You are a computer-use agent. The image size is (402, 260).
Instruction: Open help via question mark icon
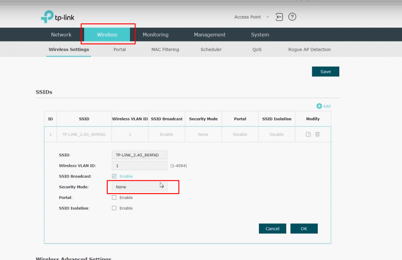click(x=292, y=17)
